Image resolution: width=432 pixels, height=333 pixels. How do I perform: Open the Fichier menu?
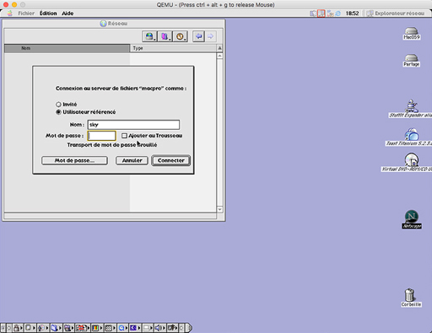(26, 13)
